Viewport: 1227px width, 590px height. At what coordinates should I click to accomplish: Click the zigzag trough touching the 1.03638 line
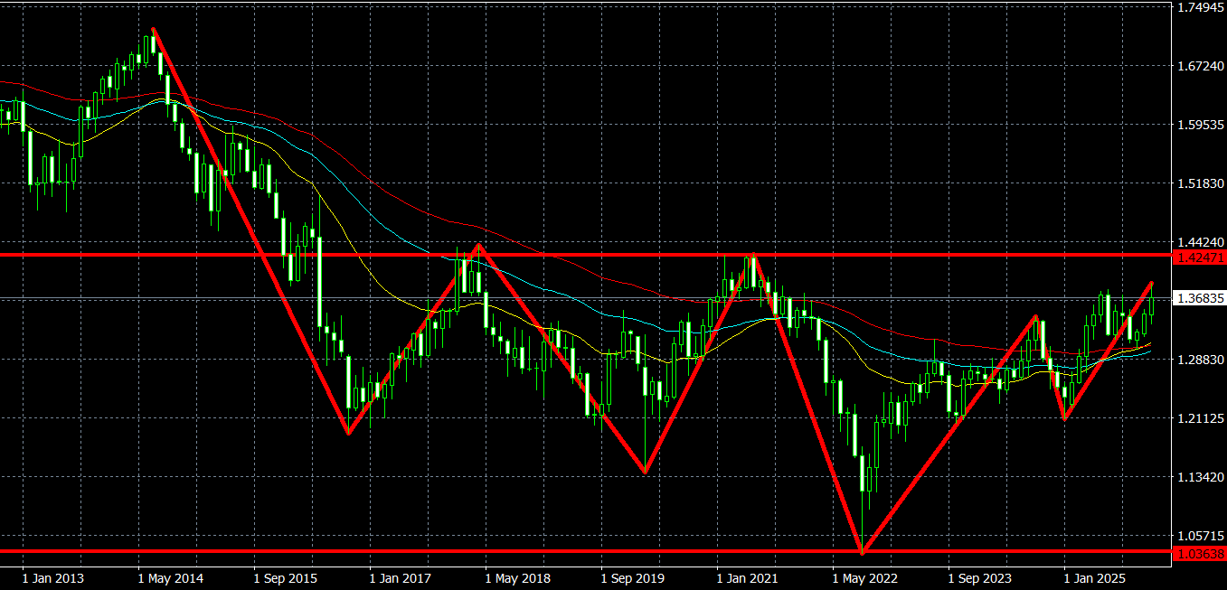pyautogui.click(x=863, y=552)
